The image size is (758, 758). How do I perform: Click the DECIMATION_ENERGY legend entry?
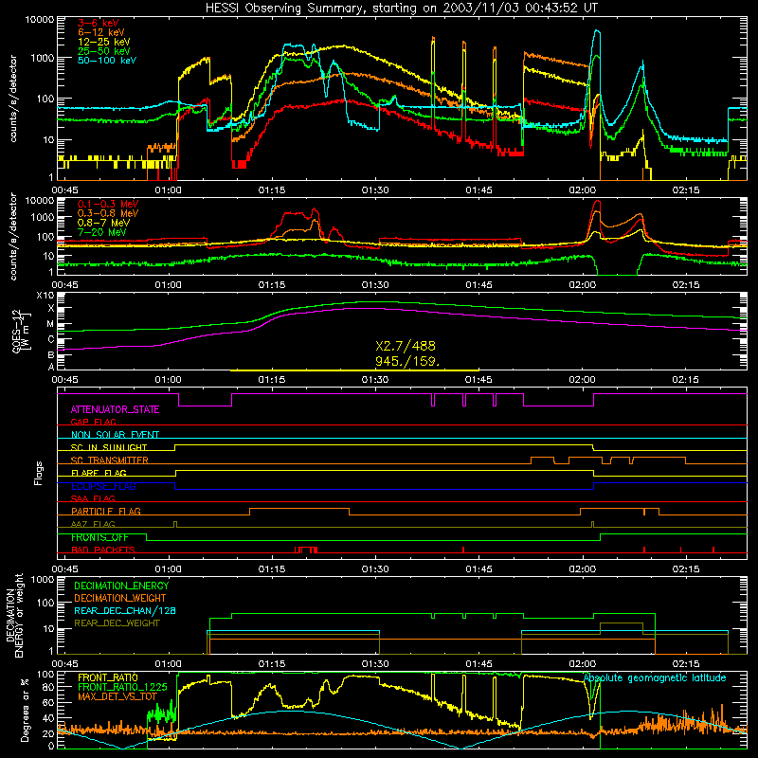coord(121,586)
